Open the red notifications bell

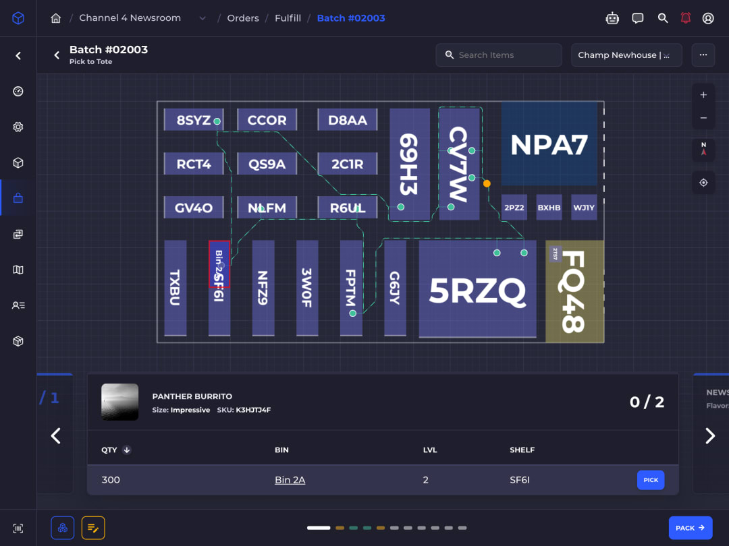click(685, 18)
